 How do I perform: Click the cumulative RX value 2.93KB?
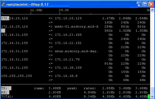click(55, 92)
